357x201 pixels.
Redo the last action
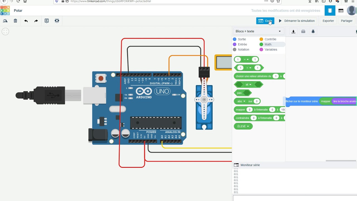coord(36,21)
